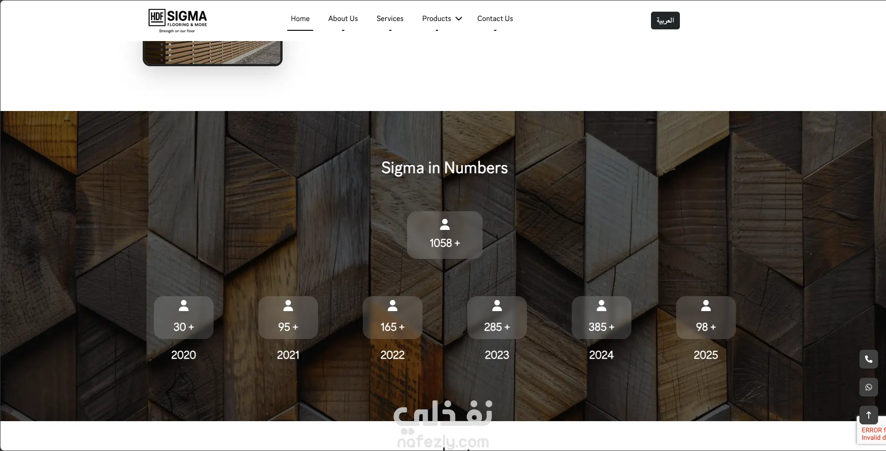Click the 2023 year label
Image resolution: width=886 pixels, height=451 pixels.
(497, 355)
